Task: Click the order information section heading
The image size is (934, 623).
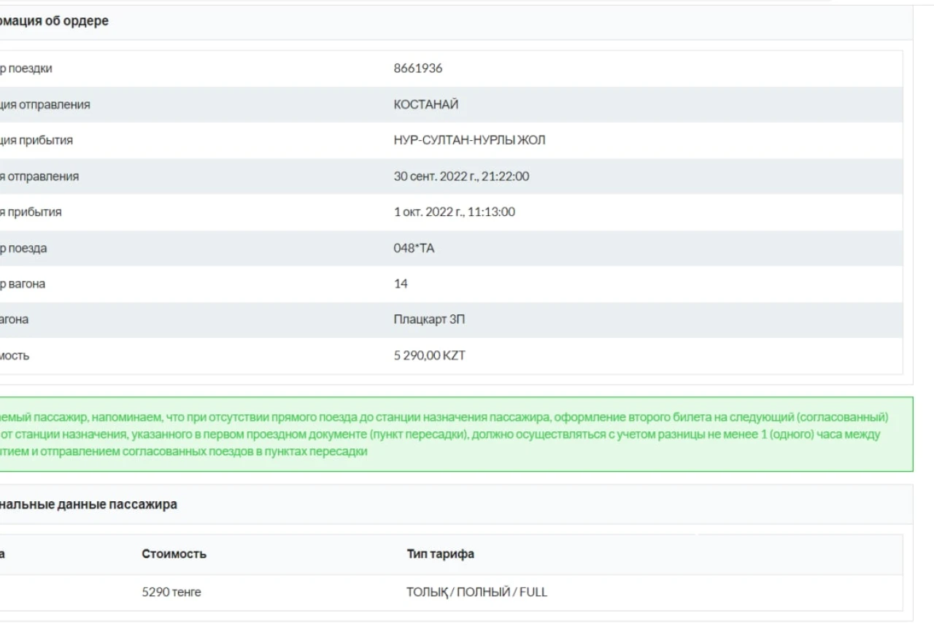Action: [x=54, y=21]
